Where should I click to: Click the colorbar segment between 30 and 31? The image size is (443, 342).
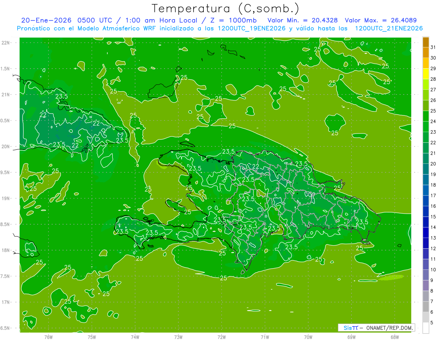(426, 53)
